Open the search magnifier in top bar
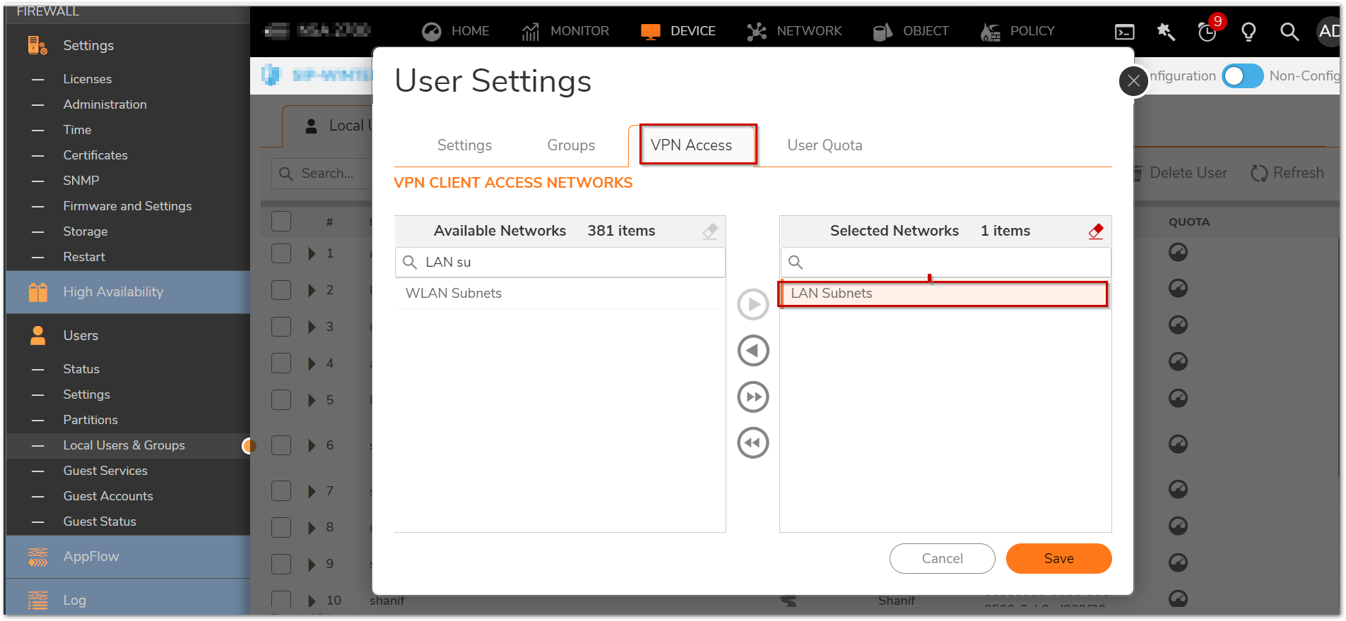The width and height of the screenshot is (1346, 621). pos(1289,32)
